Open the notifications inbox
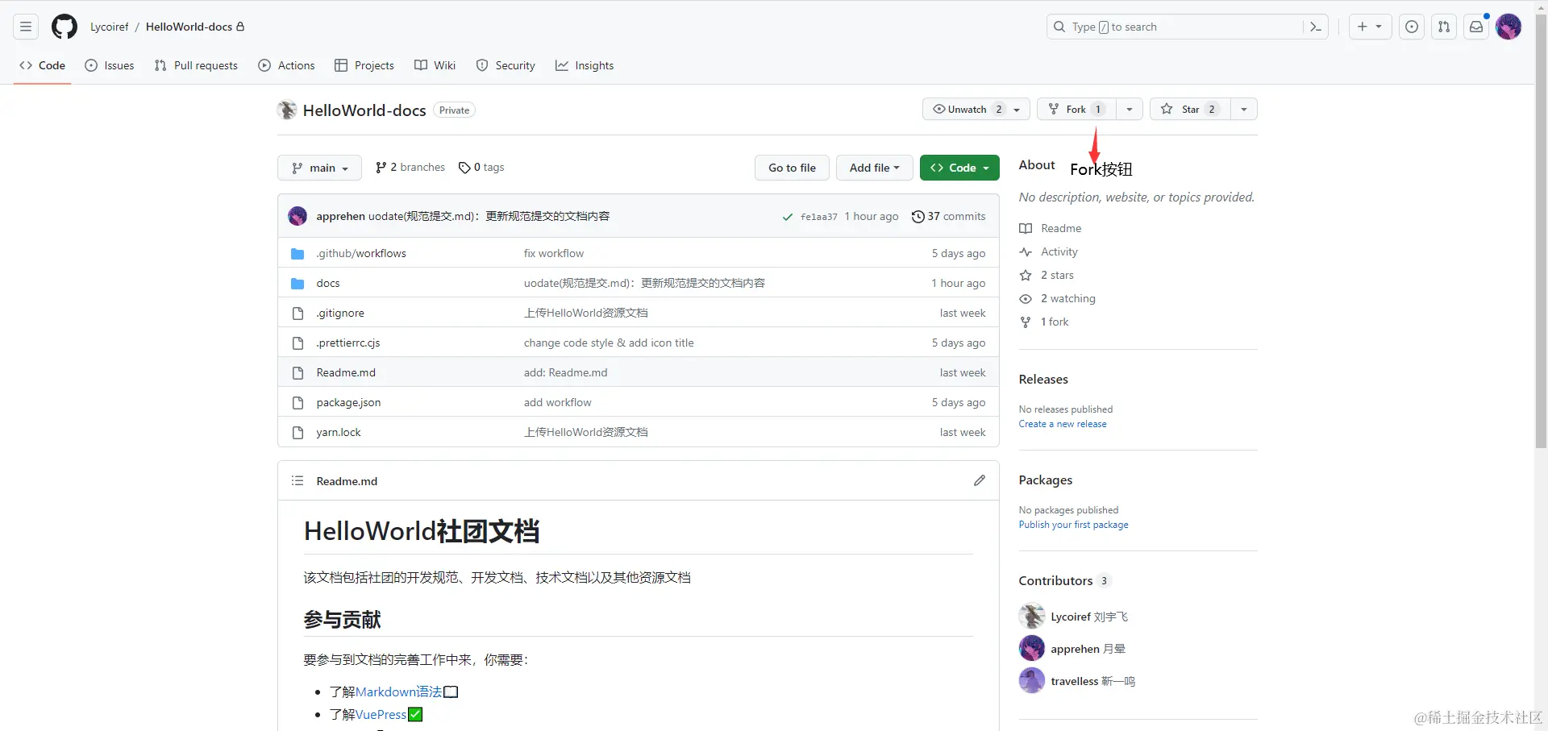This screenshot has height=731, width=1548. [x=1476, y=27]
